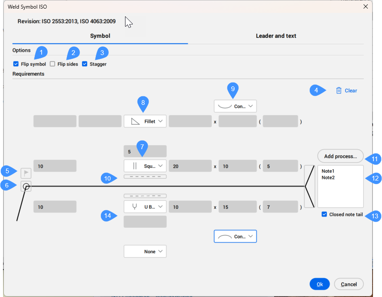Uncheck the Flip symbol checkbox
Viewport: 382px width, 297px height.
pyautogui.click(x=16, y=64)
